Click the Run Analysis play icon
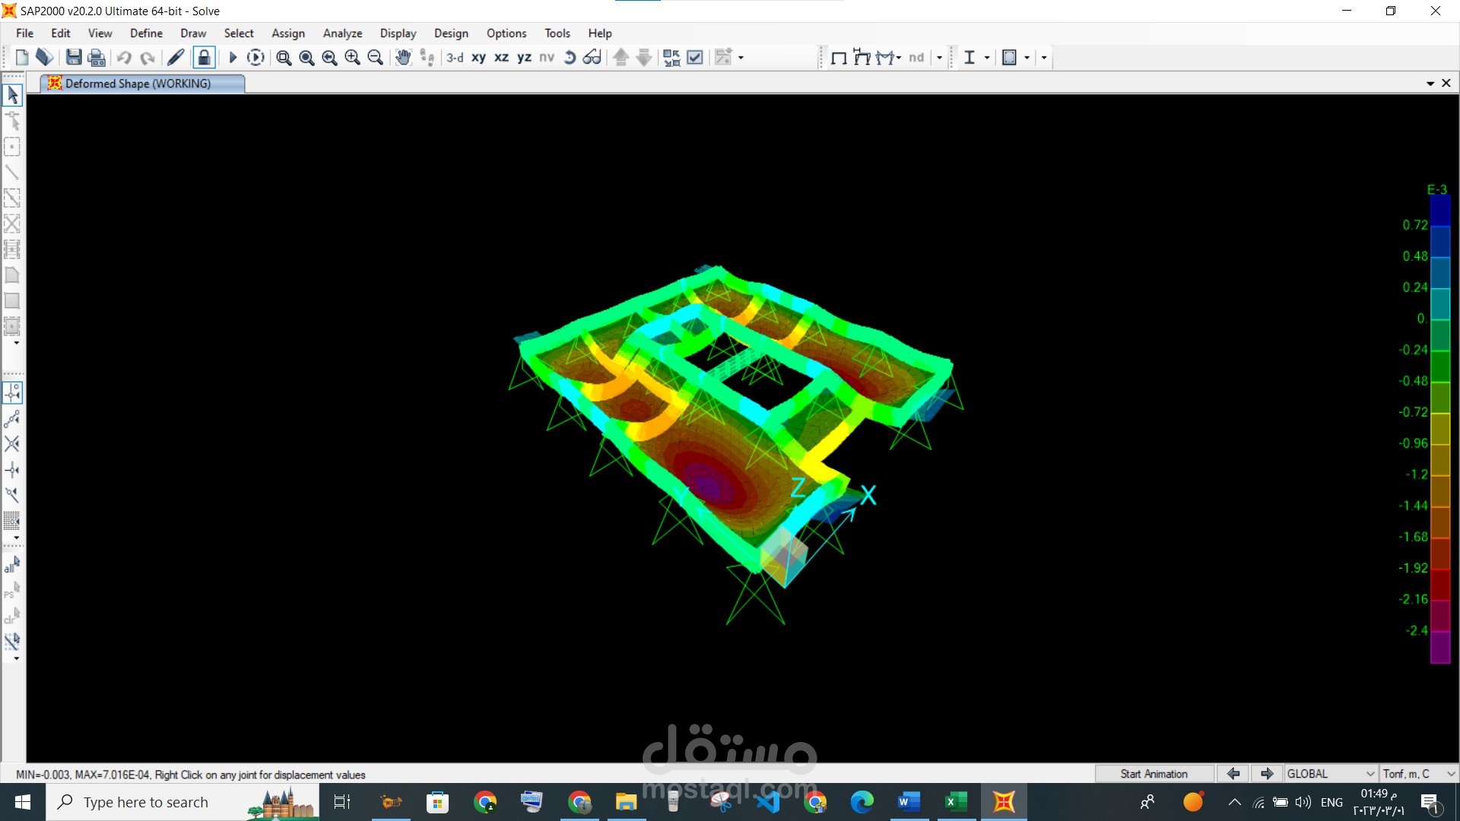 [x=233, y=58]
